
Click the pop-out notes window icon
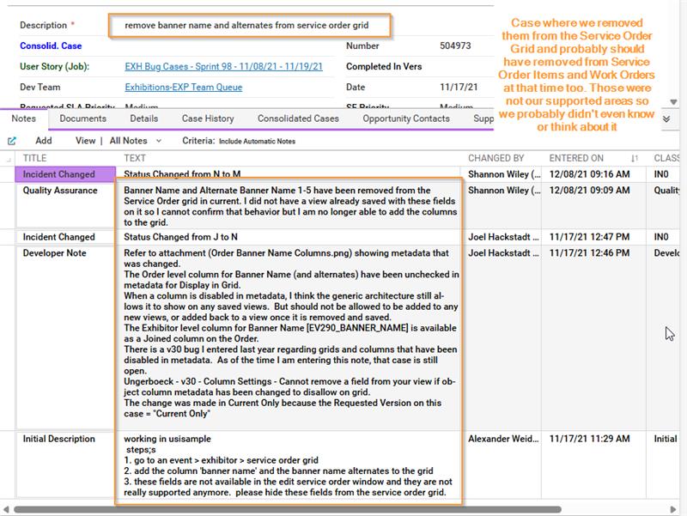tap(12, 141)
